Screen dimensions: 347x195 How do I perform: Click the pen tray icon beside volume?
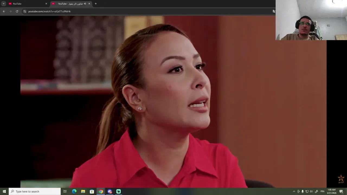pos(316,191)
